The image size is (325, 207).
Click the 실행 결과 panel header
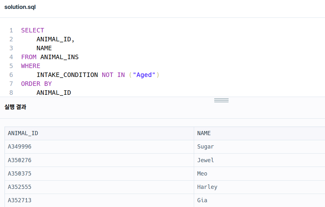click(15, 107)
